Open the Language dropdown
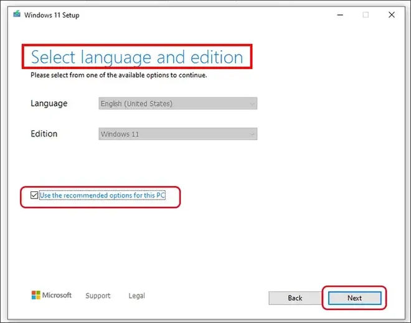This screenshot has width=411, height=323. 177,104
